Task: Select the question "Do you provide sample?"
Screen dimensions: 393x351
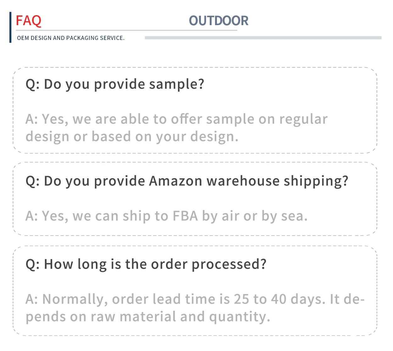Action: (115, 84)
